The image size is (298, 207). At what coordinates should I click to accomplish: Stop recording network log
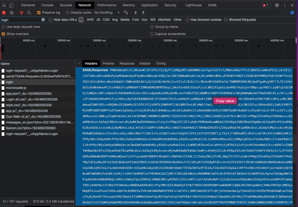[x=3, y=12]
